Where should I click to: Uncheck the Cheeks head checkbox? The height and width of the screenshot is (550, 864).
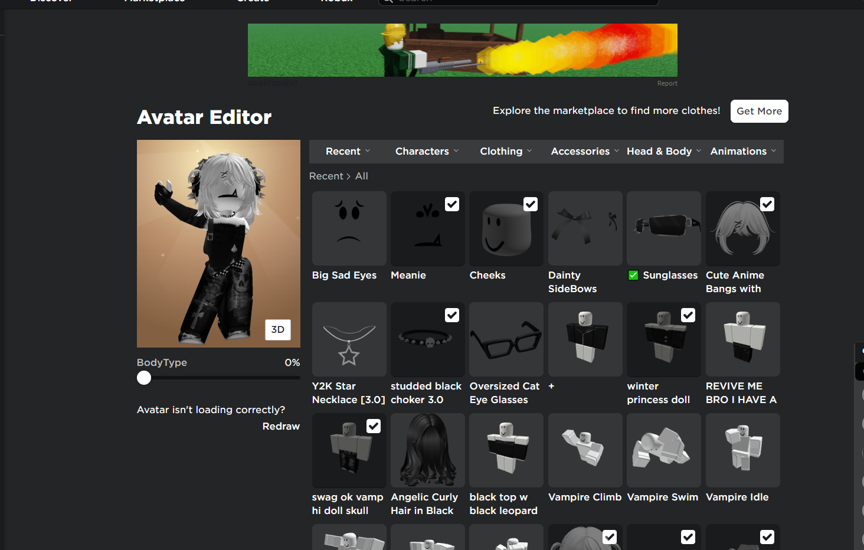531,204
